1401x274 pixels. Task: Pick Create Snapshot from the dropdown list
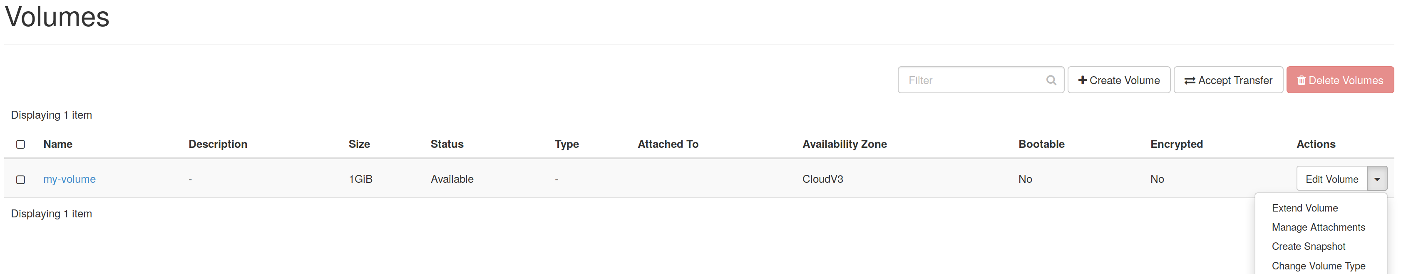tap(1308, 247)
